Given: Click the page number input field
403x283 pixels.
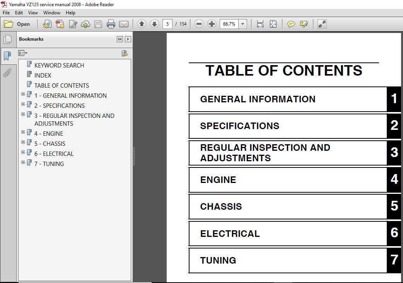Looking at the screenshot, I should point(167,24).
